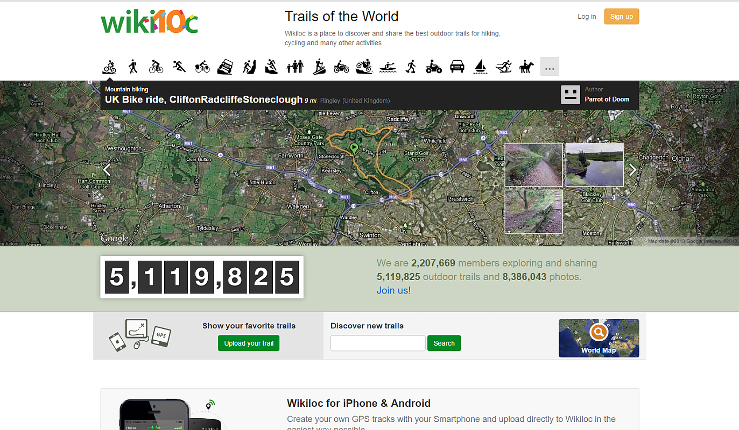Image resolution: width=739 pixels, height=430 pixels.
Task: Click the Upload your trail button
Action: (249, 343)
